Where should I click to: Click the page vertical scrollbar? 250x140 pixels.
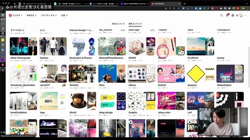point(249,67)
